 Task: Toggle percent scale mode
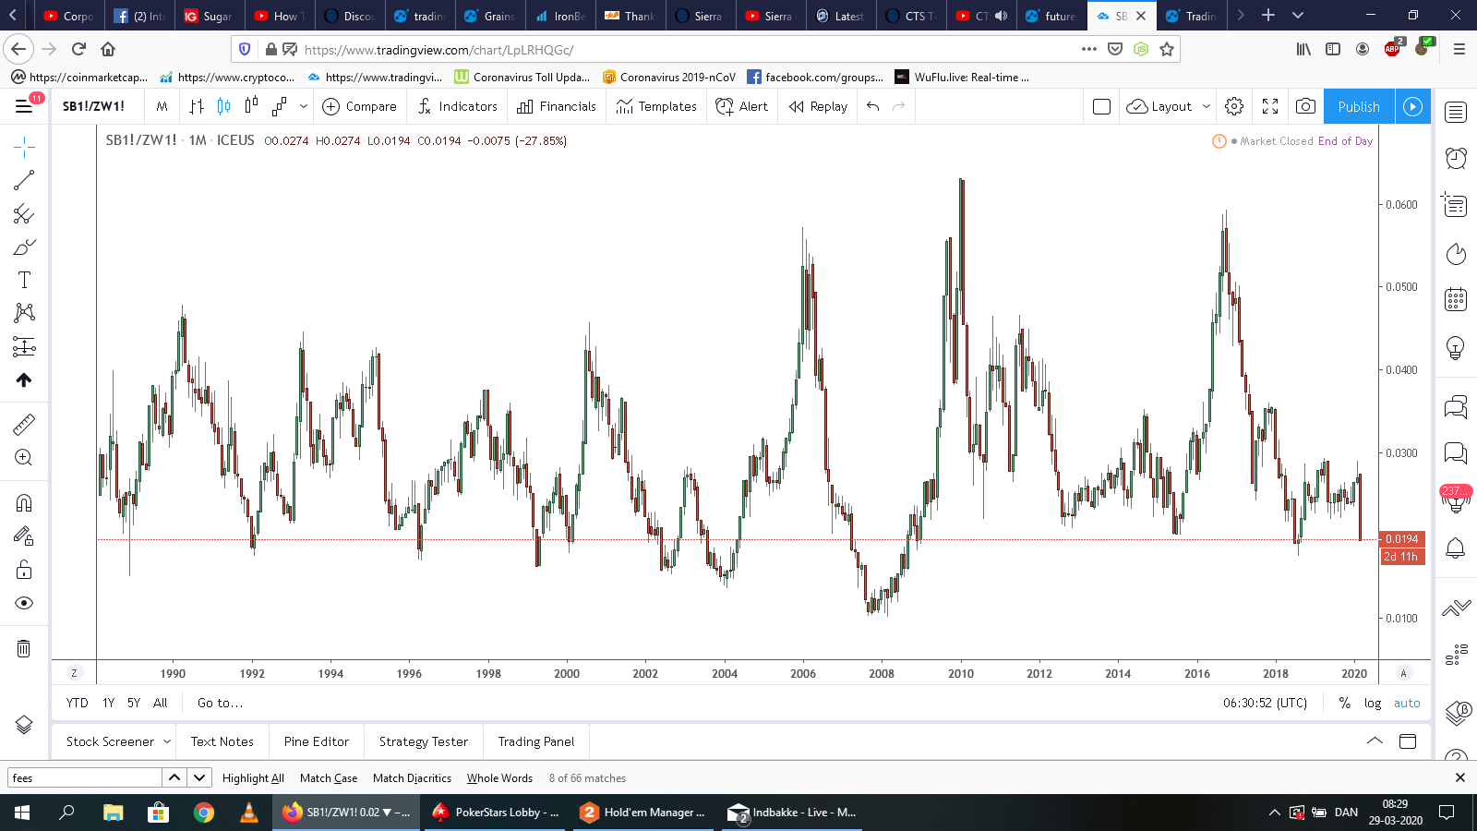1344,703
